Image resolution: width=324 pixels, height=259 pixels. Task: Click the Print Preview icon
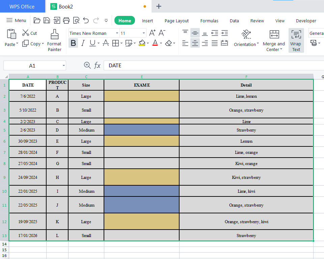pyautogui.click(x=76, y=20)
